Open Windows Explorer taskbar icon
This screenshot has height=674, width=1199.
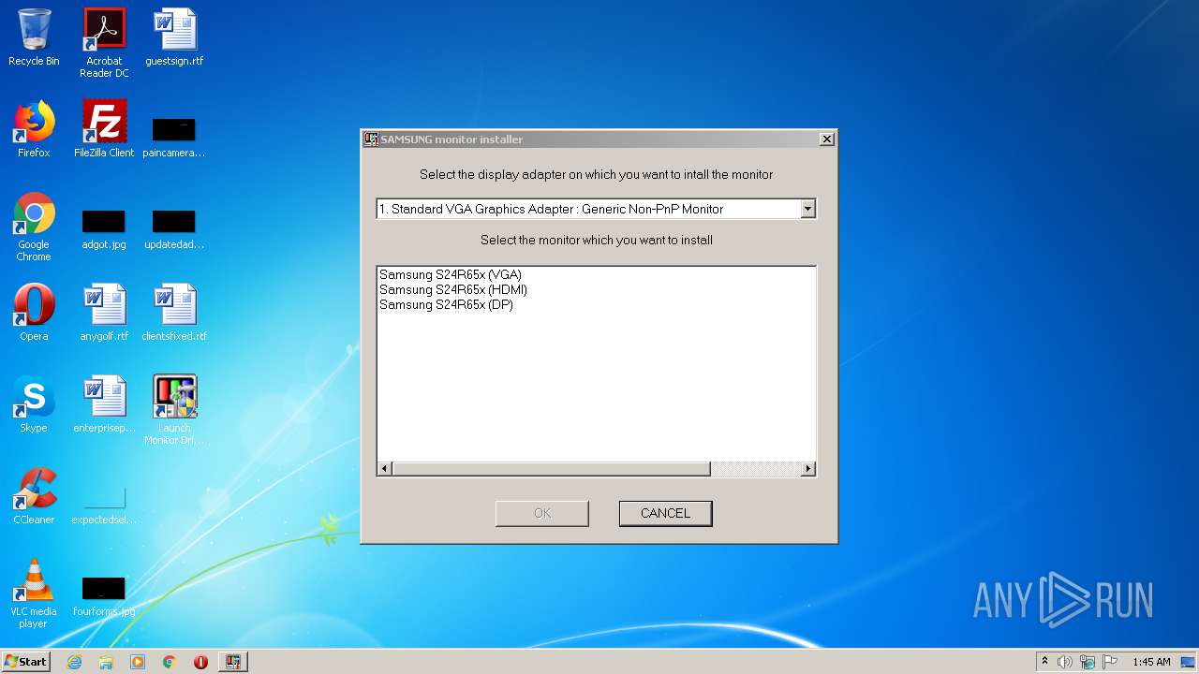coord(106,662)
